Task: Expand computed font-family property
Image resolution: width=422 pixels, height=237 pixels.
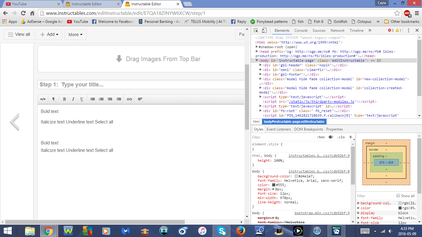Action: [359, 218]
